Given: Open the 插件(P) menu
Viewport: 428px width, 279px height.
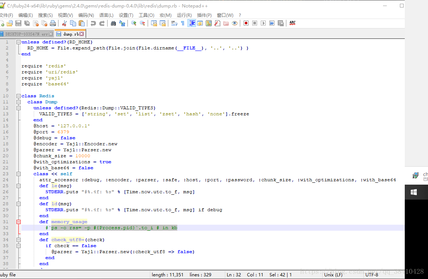Looking at the screenshot, I should [204, 15].
